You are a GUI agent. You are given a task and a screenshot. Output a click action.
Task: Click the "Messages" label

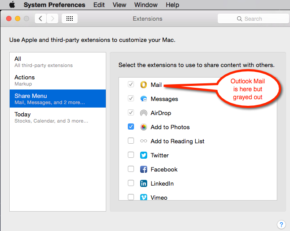click(x=164, y=99)
